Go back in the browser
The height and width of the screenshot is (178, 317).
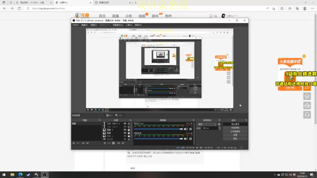(4, 8)
